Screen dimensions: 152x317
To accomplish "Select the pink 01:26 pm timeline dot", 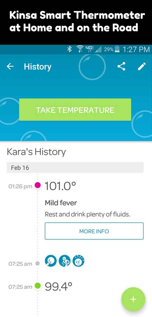I will [38, 185].
